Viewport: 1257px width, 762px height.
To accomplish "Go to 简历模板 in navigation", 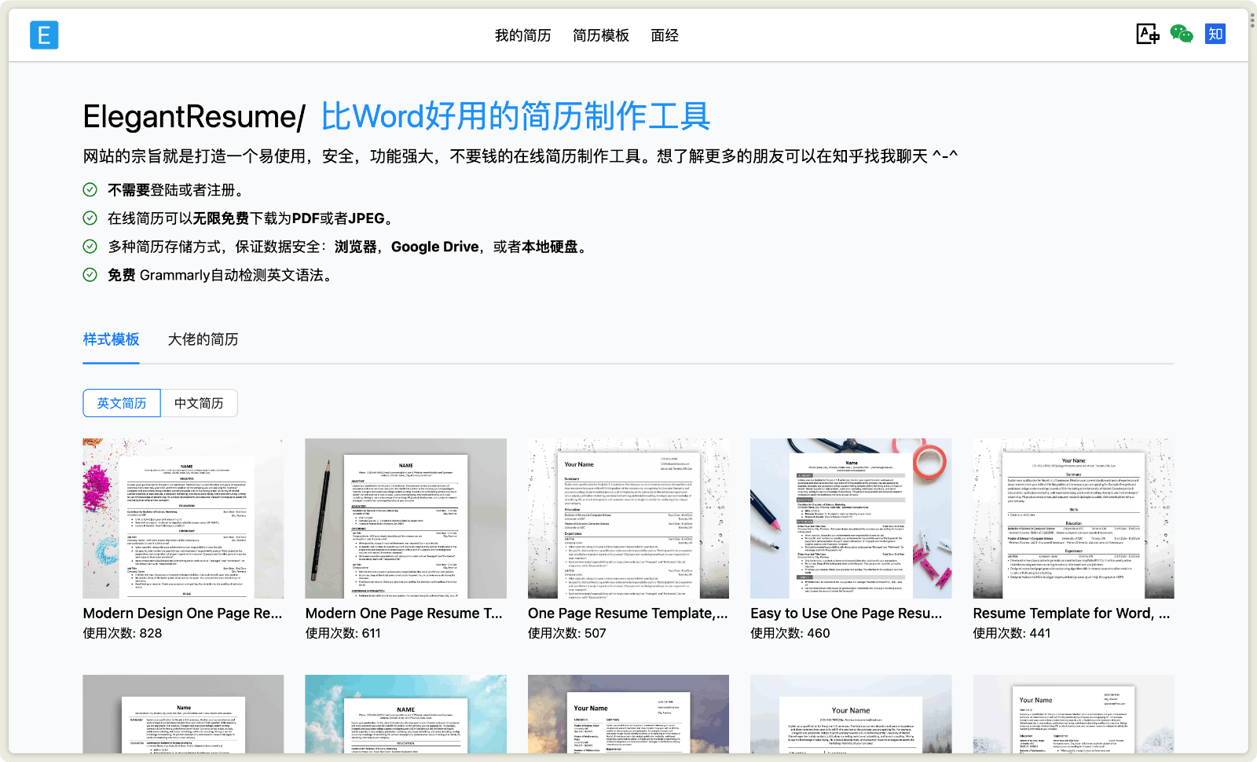I will coord(601,35).
